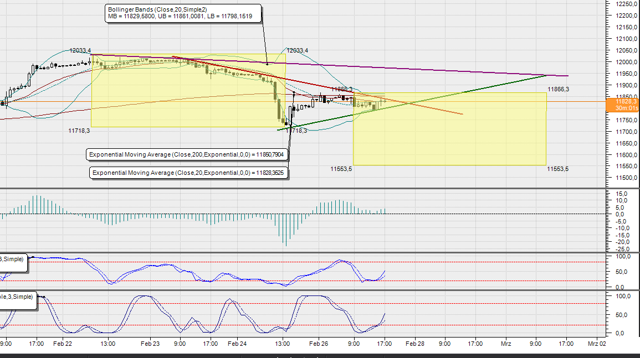This screenshot has width=640, height=358.
Task: Click the 17:00 label before Mrz 02
Action: click(566, 344)
